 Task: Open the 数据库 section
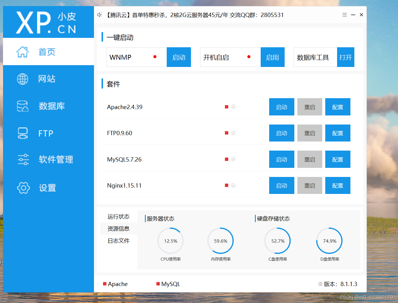click(48, 106)
